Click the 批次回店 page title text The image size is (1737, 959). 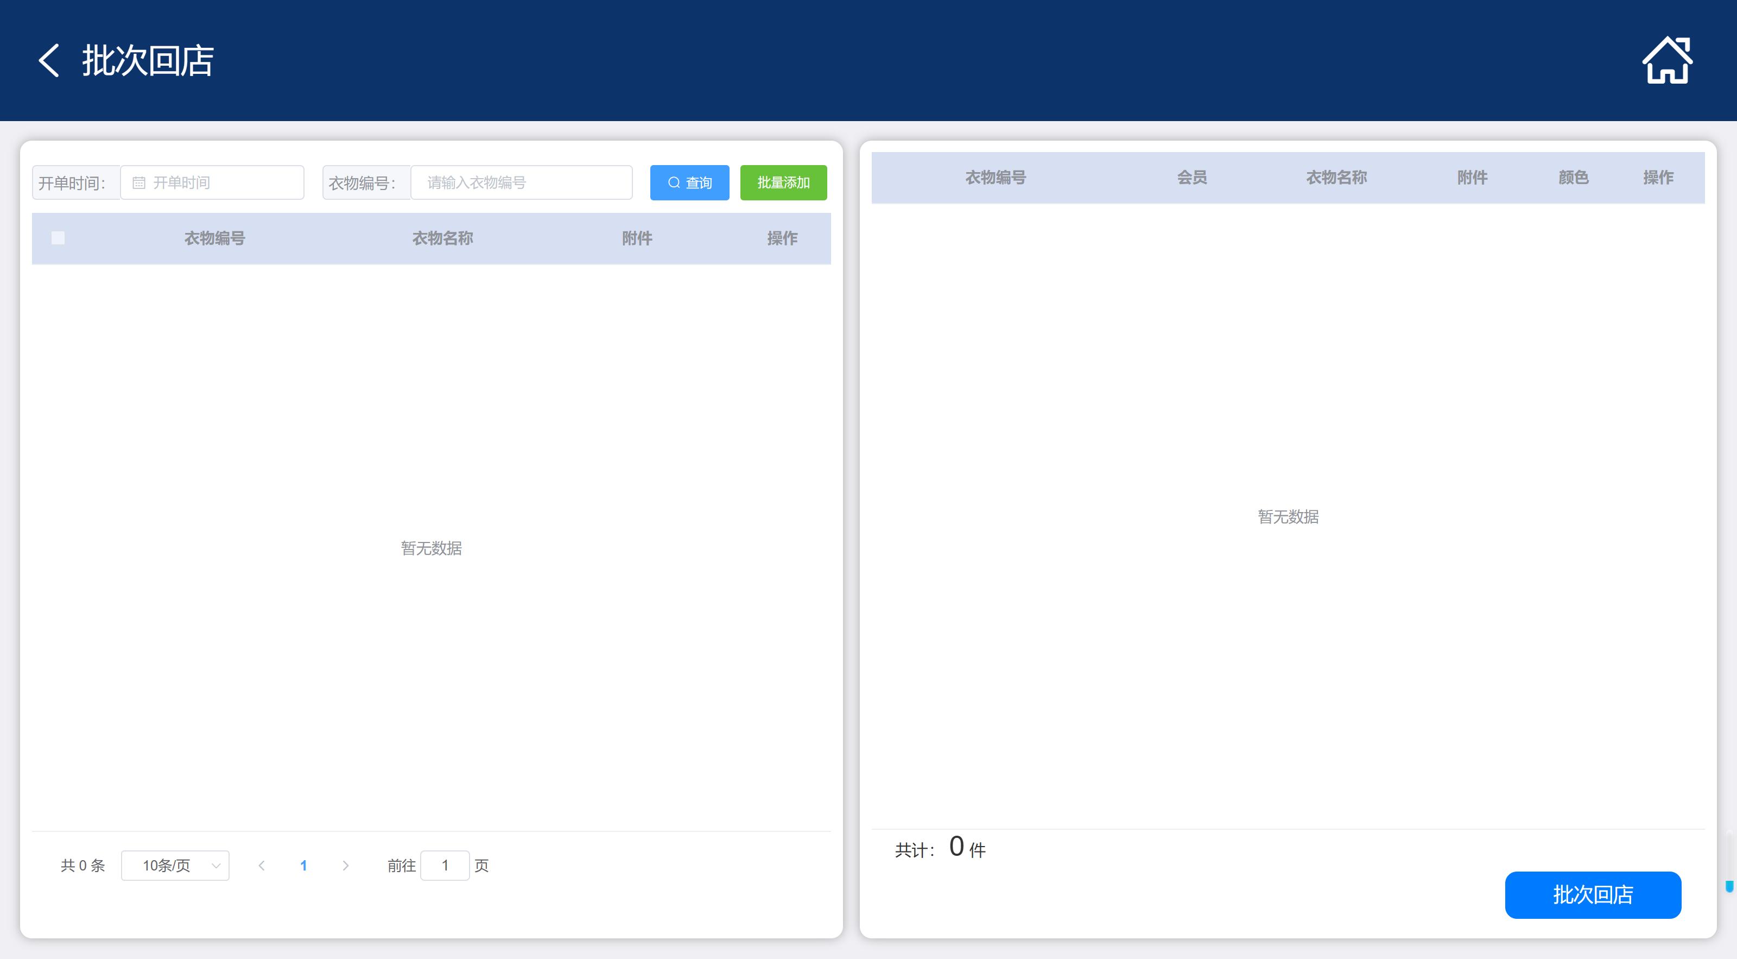coord(148,61)
